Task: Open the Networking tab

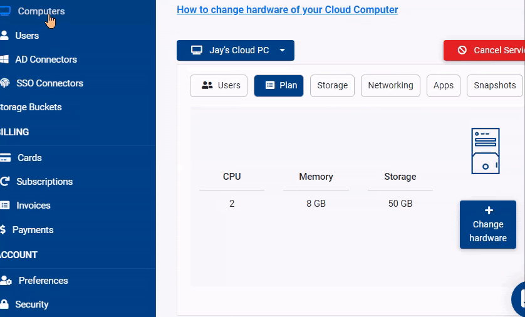Action: 390,86
